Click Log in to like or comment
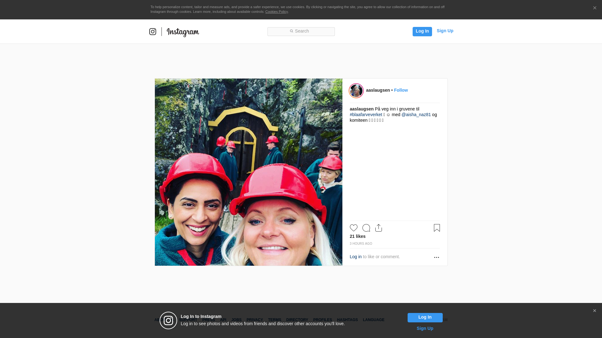Image resolution: width=602 pixels, height=338 pixels. click(x=356, y=257)
